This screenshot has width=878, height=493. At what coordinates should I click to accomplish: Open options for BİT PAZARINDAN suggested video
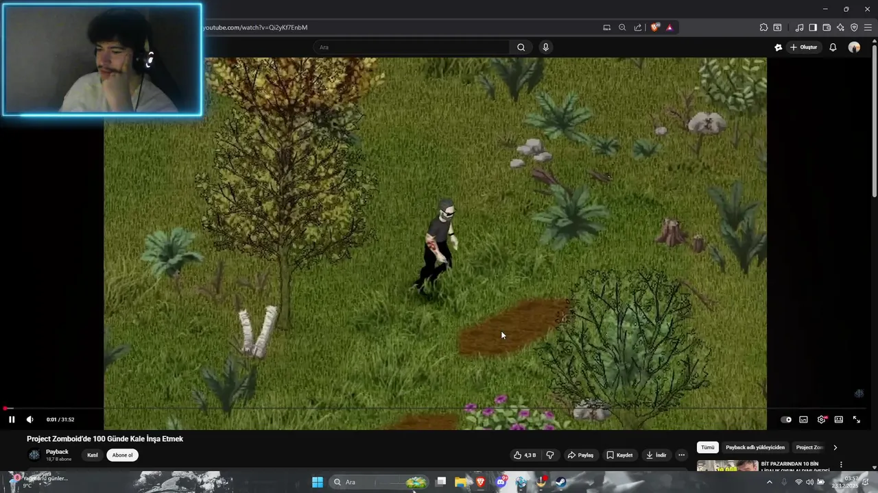click(x=841, y=465)
